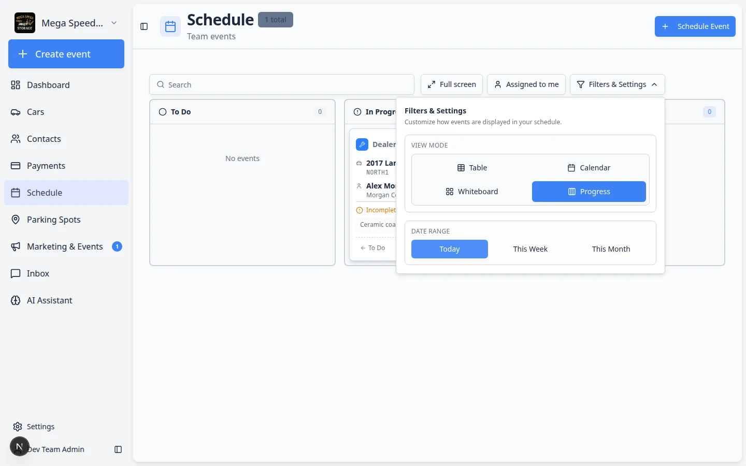
Task: Click the Schedule Event button
Action: click(x=695, y=26)
